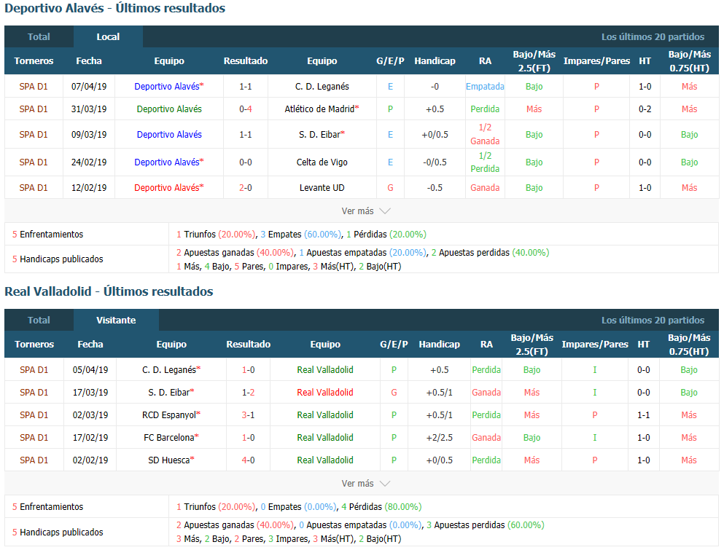
Task: Click SPA D1 in 31/03/19 row
Action: tap(34, 109)
